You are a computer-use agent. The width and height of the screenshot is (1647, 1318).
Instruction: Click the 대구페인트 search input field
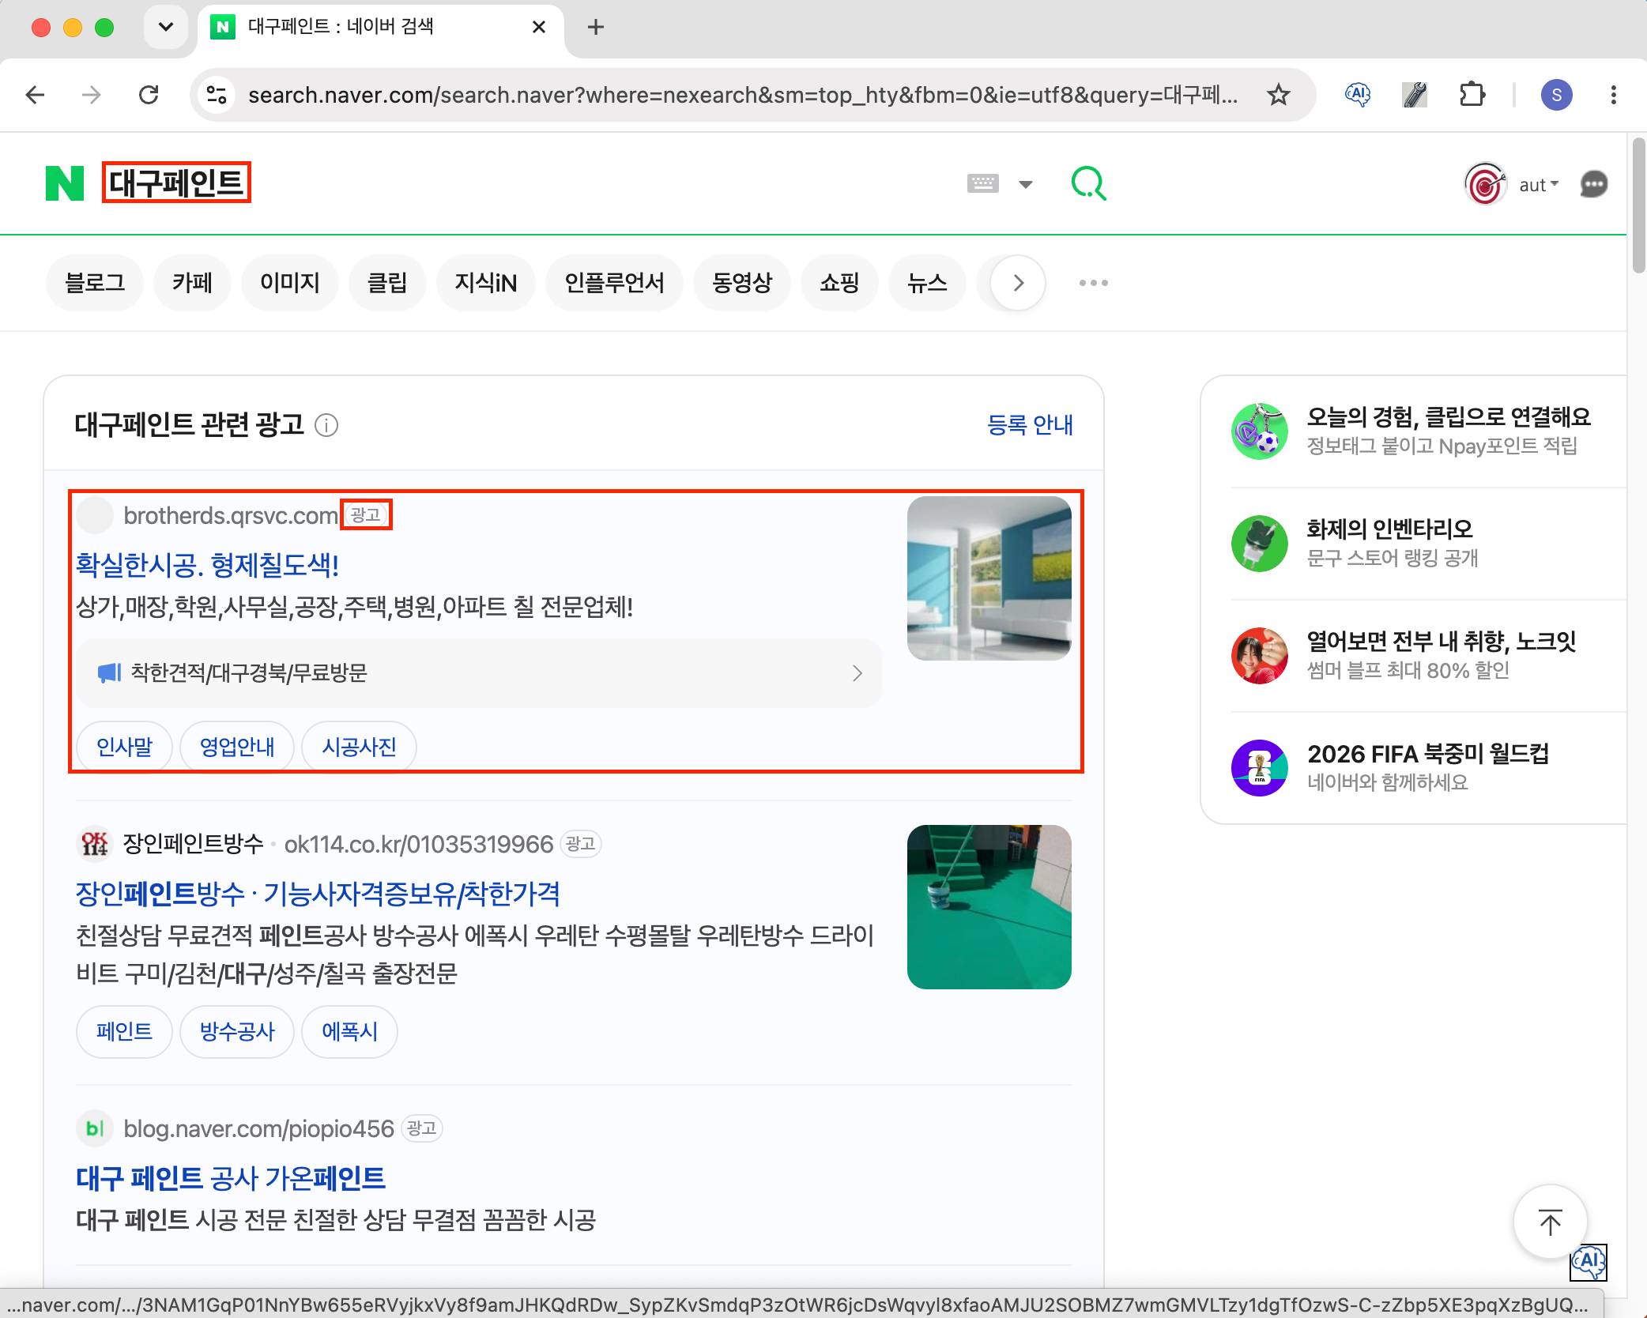click(176, 183)
